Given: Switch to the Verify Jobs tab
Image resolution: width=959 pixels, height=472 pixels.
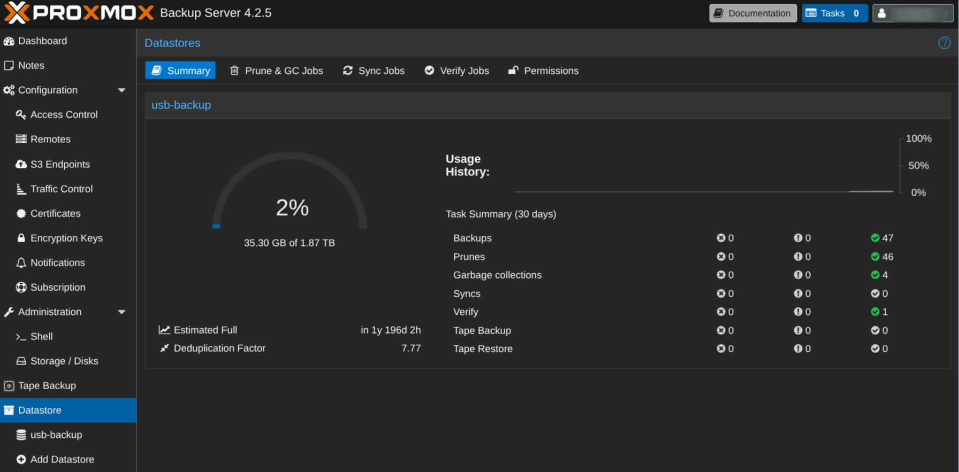Looking at the screenshot, I should click(x=456, y=71).
